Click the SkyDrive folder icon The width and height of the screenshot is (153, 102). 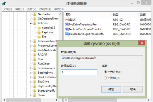(x=35, y=82)
